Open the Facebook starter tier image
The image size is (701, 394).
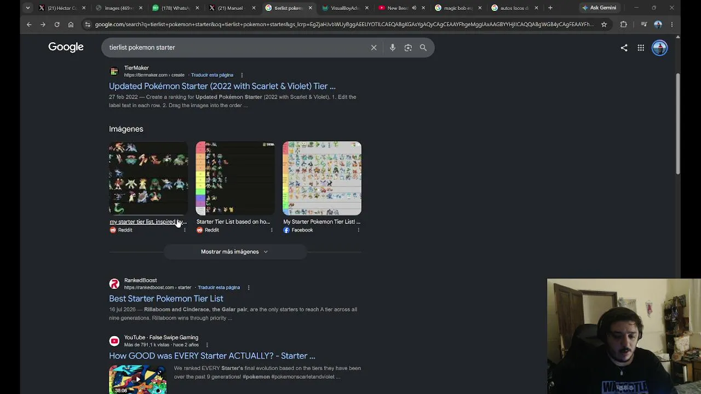pyautogui.click(x=322, y=178)
